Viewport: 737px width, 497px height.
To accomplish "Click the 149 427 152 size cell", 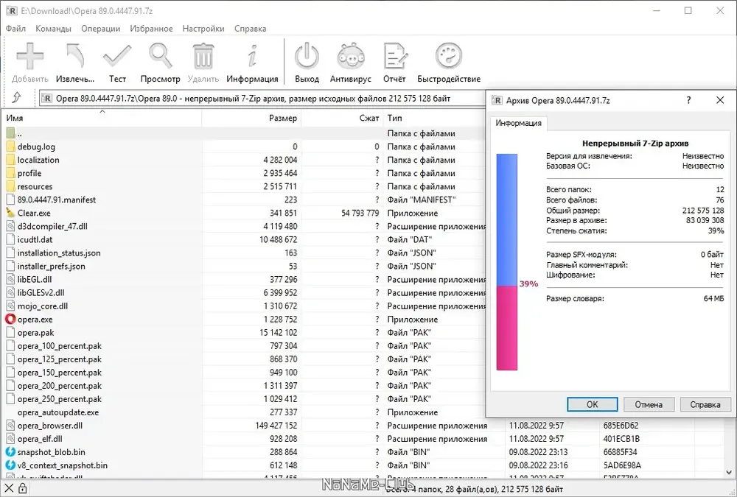I will click(276, 426).
